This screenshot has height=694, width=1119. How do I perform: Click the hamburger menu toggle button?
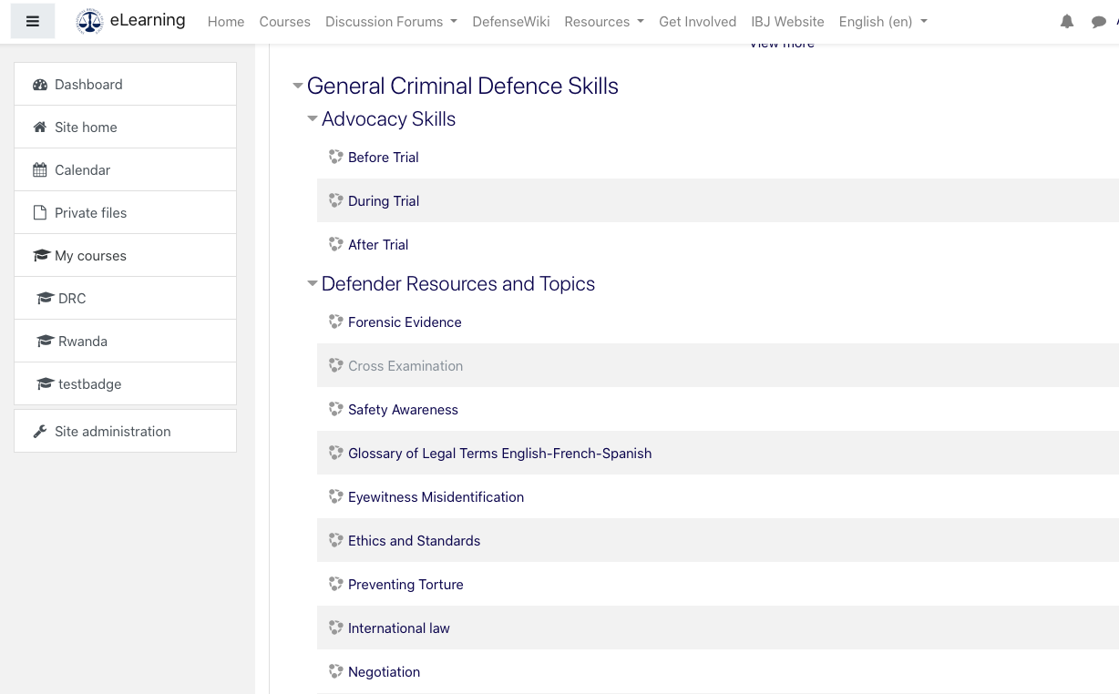tap(33, 22)
